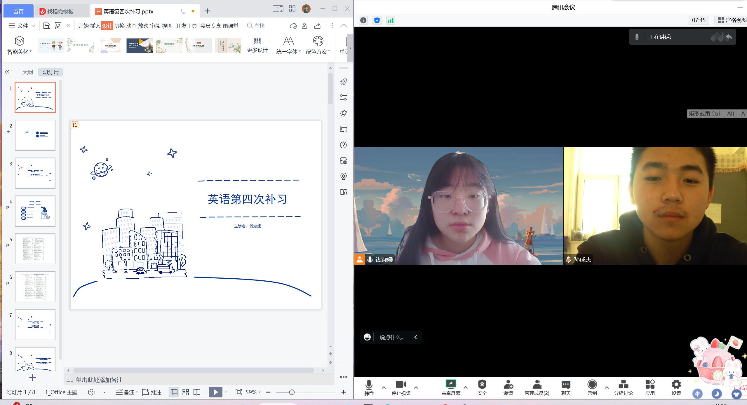Toggle Stop Video (停止视频) button
The width and height of the screenshot is (747, 405).
pos(401,387)
